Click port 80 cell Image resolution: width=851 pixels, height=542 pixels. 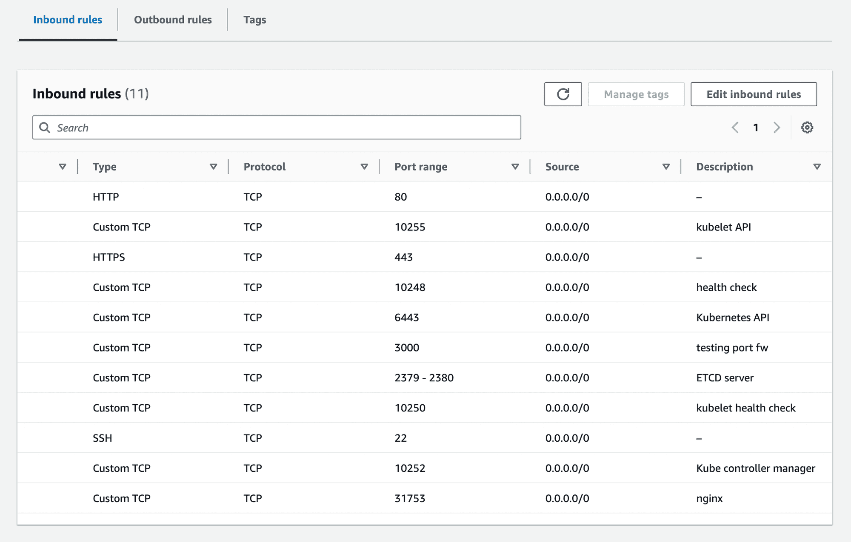(401, 197)
